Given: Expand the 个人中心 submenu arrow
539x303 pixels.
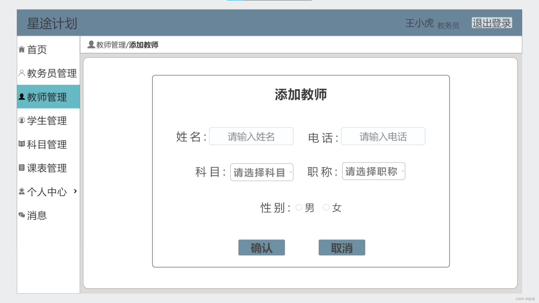Looking at the screenshot, I should (x=75, y=191).
